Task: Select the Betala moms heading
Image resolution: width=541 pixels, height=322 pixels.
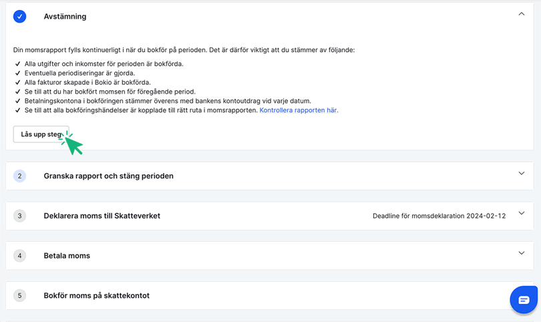Action: [67, 256]
